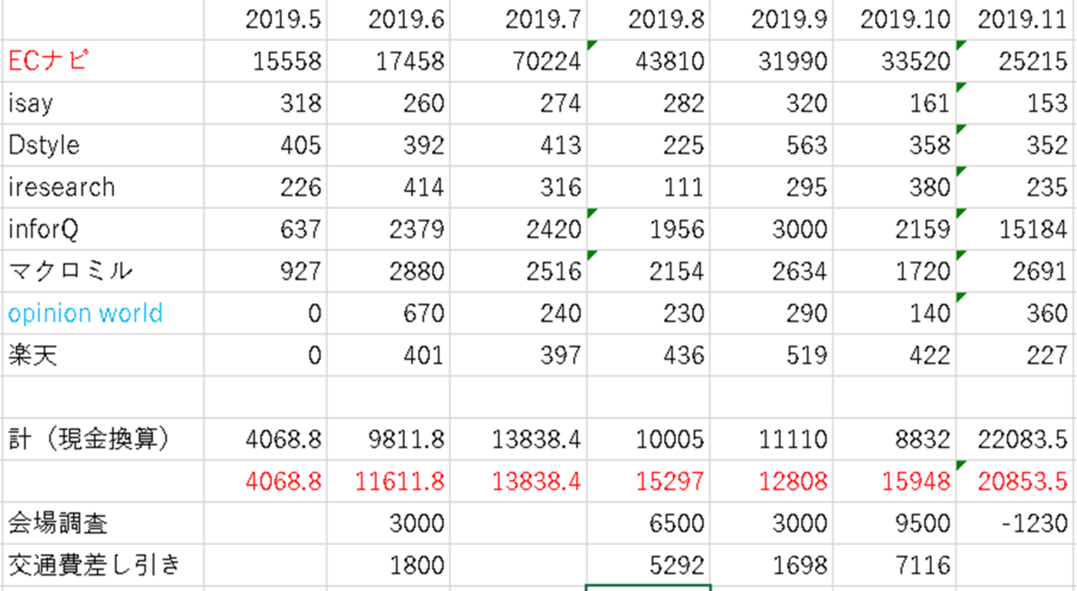Select the ECナビ cell with 70224

click(518, 61)
